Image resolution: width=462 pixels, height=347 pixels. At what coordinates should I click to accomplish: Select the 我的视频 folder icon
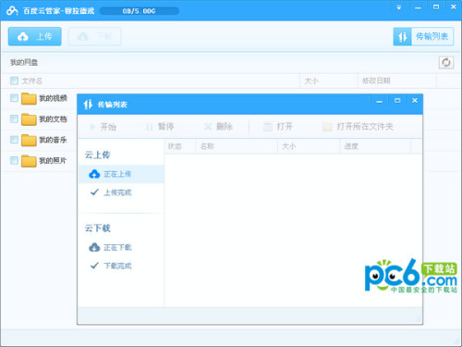coord(29,99)
